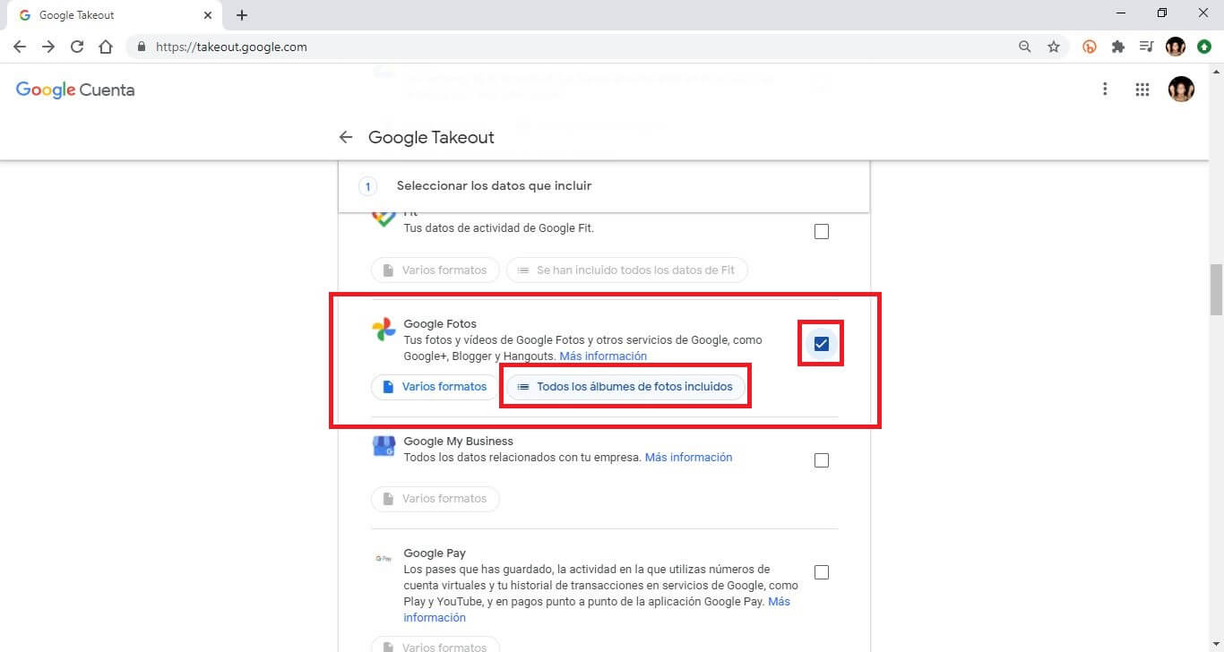Viewport: 1224px width, 652px height.
Task: Click Varios formatos under Google My Business
Action: [x=435, y=499]
